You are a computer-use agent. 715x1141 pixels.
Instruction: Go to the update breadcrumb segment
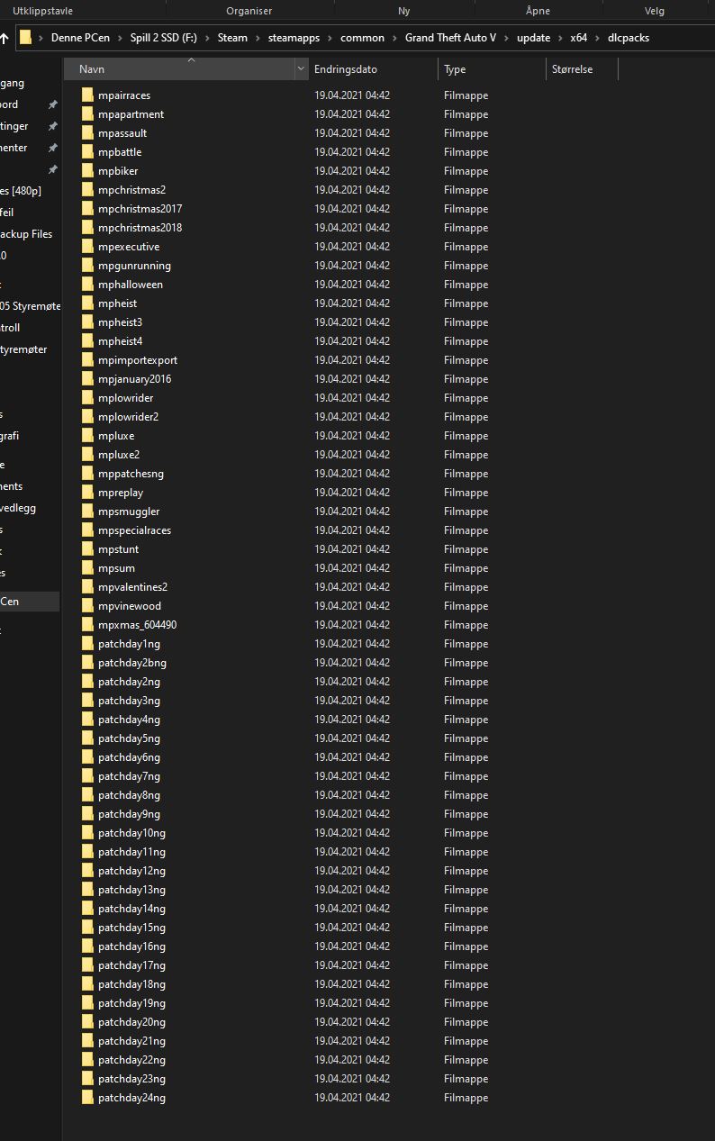click(533, 38)
